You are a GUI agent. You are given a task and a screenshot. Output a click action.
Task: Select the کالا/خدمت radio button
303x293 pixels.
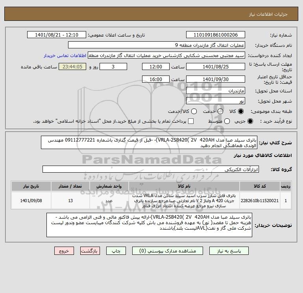tap(194, 111)
